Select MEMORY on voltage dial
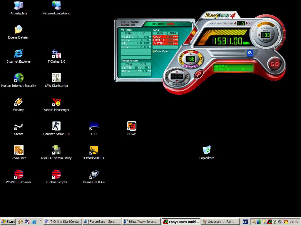Viewport: 301px width, 226px height. (177, 70)
